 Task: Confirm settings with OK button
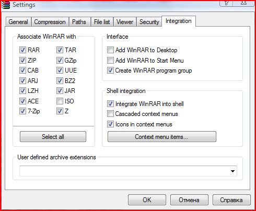(x=147, y=200)
